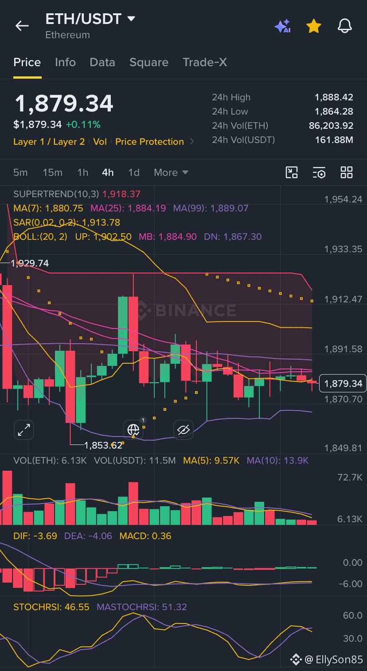This screenshot has width=367, height=671.
Task: Open the four-square grid layout icon
Action: coord(347,172)
